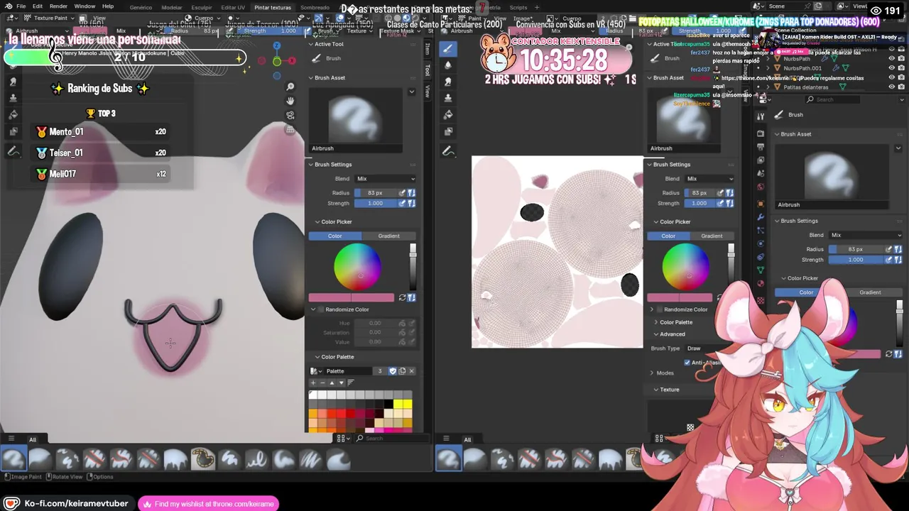The height and width of the screenshot is (511, 909).
Task: Pick the dripping paint brush in asset shelf
Action: pyautogui.click(x=175, y=460)
